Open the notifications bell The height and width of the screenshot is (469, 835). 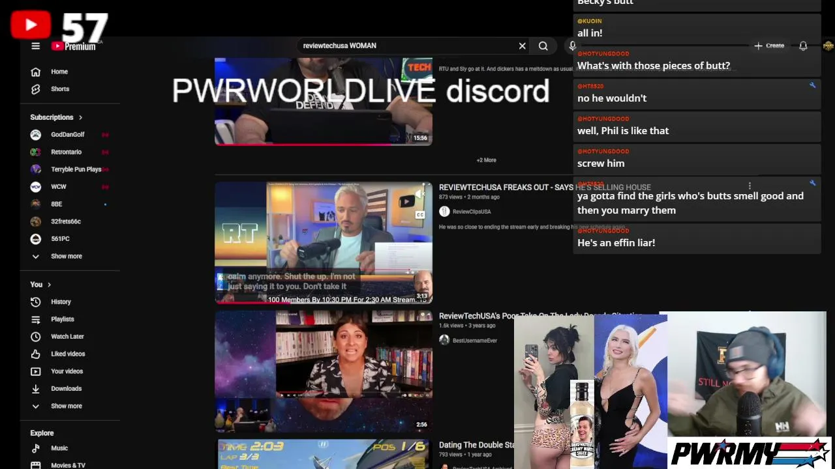click(803, 46)
